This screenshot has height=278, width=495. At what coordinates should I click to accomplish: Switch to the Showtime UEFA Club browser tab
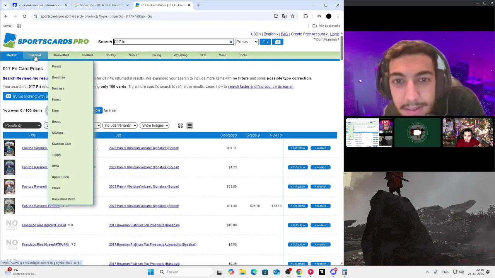coord(101,5)
